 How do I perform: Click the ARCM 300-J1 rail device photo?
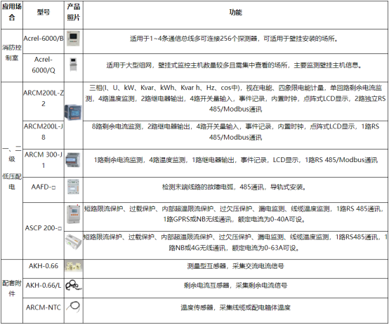(x=73, y=160)
